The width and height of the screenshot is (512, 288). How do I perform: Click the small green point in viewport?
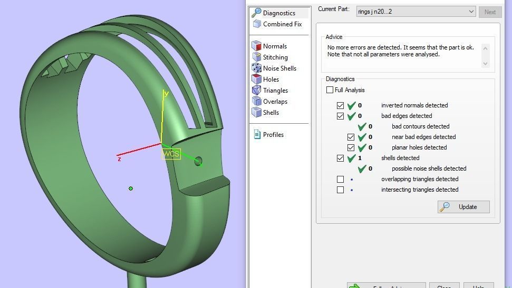131,188
